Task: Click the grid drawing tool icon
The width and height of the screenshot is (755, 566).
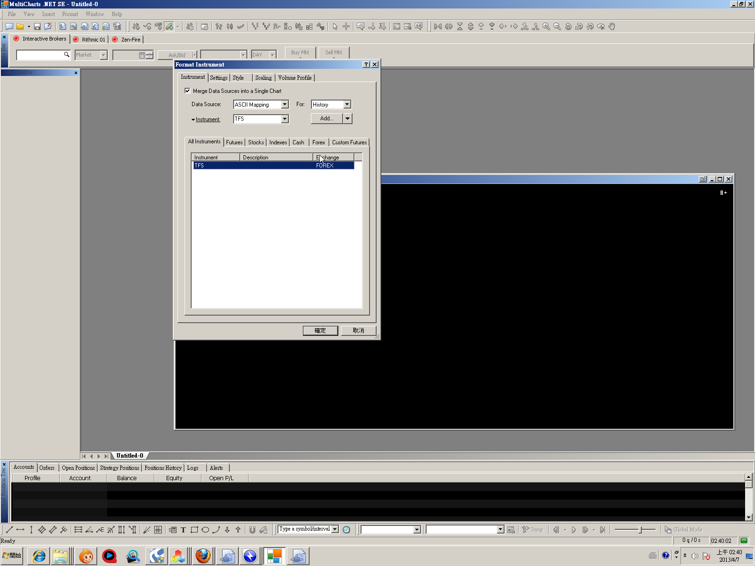Action: 158,530
